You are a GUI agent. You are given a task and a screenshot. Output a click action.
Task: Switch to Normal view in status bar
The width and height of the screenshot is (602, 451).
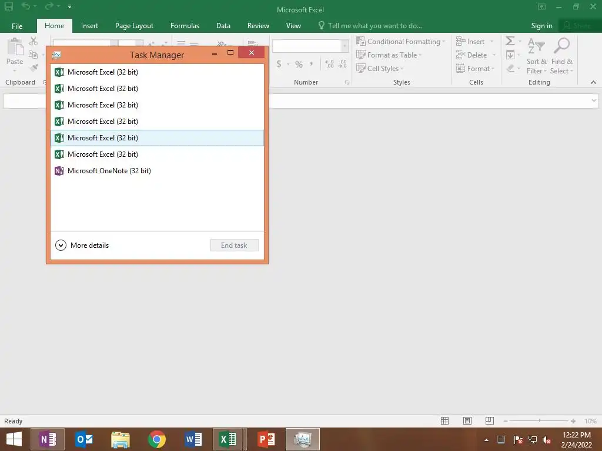click(x=444, y=420)
